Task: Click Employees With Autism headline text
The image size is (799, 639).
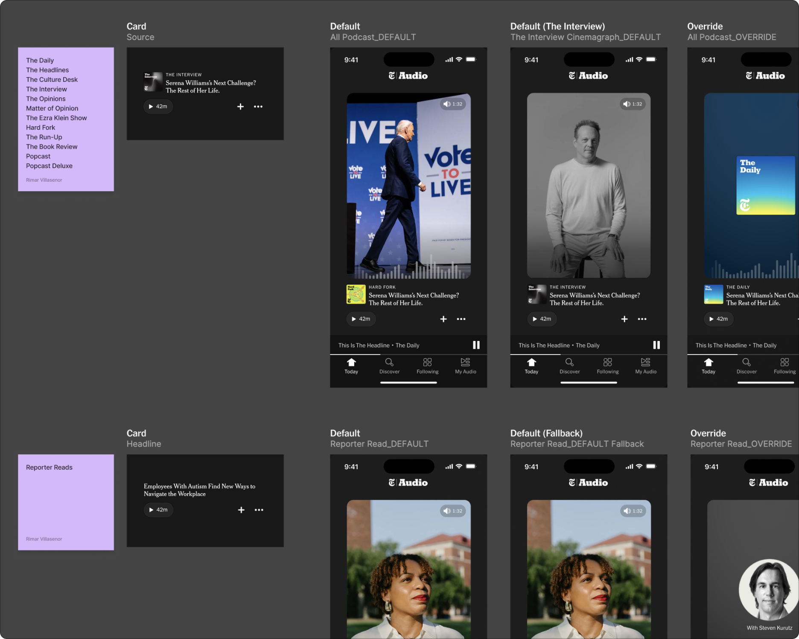Action: [x=199, y=490]
